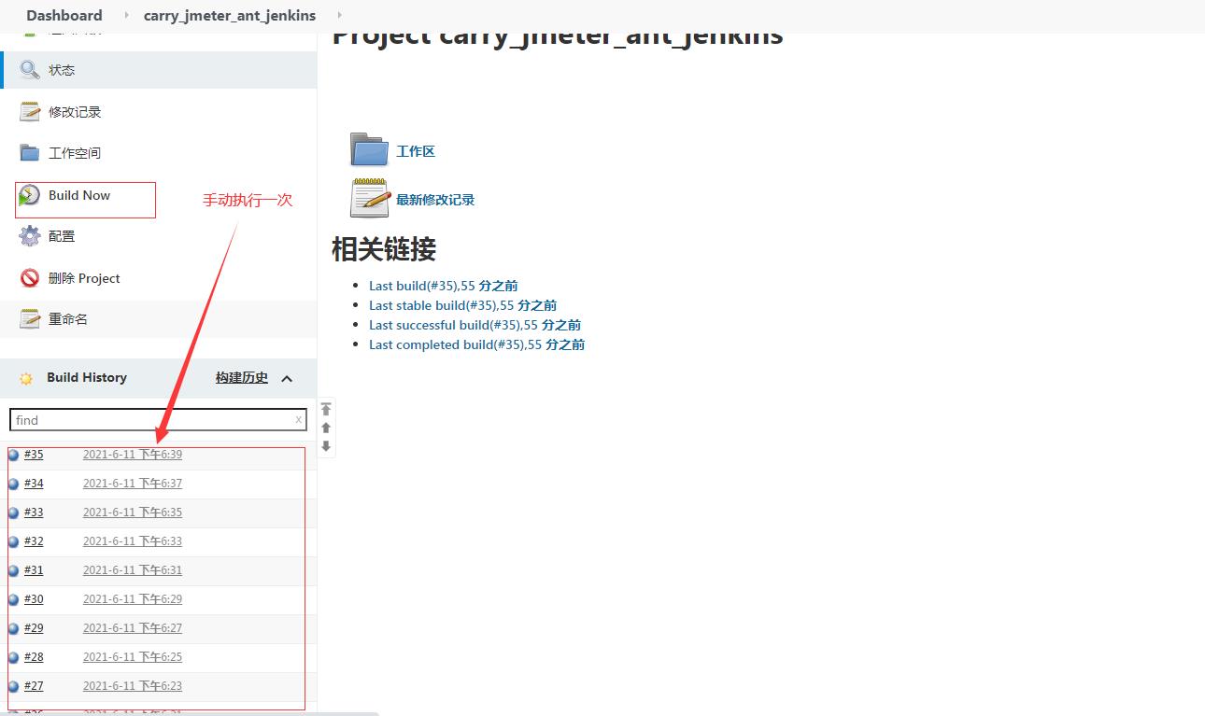This screenshot has height=716, width=1205.
Task: Open Last stable build(#35) link
Action: tap(463, 305)
